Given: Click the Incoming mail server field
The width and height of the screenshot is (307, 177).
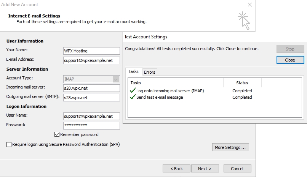Looking at the screenshot, I should [91, 88].
